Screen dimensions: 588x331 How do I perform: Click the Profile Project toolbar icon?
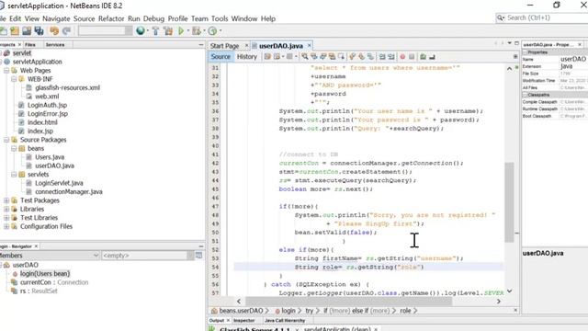pos(212,30)
